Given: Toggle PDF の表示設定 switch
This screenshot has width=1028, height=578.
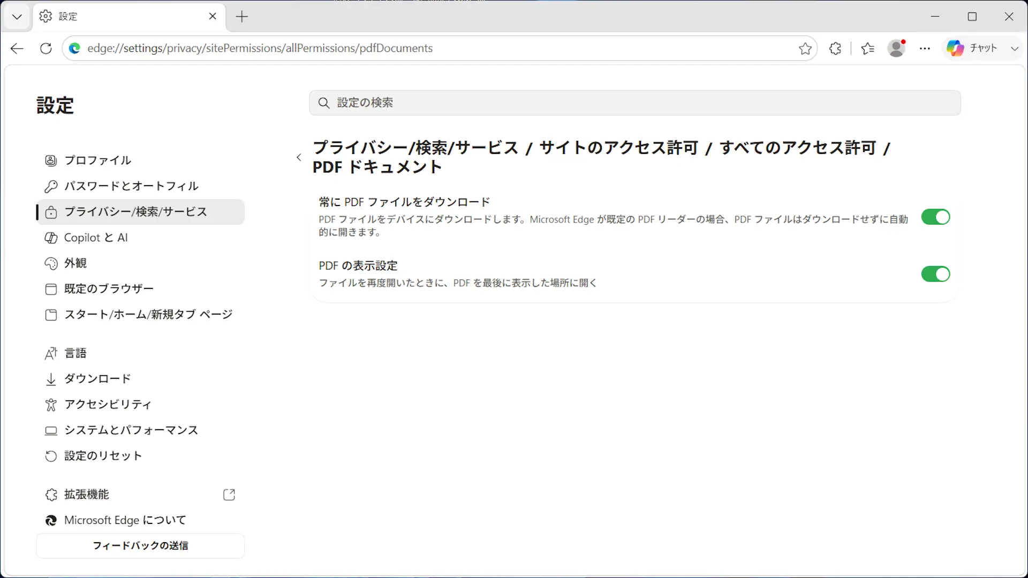Looking at the screenshot, I should coord(935,274).
